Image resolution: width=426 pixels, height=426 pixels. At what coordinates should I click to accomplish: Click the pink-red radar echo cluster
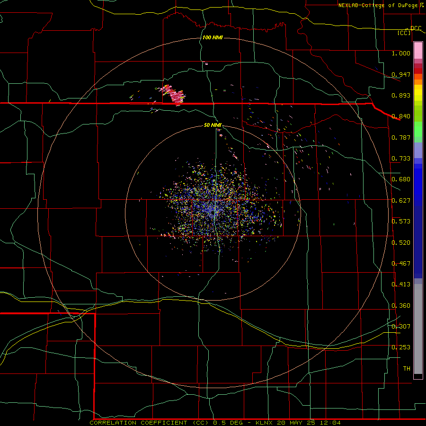pos(174,95)
